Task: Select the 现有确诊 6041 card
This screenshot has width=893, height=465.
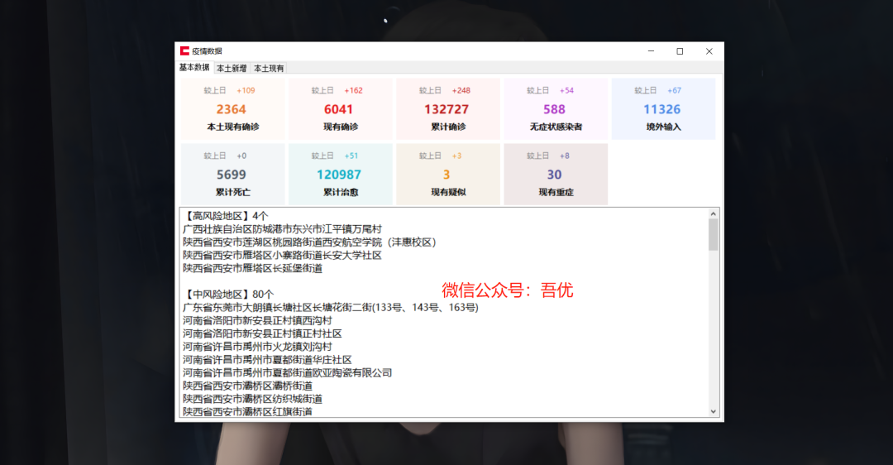Action: pyautogui.click(x=340, y=109)
